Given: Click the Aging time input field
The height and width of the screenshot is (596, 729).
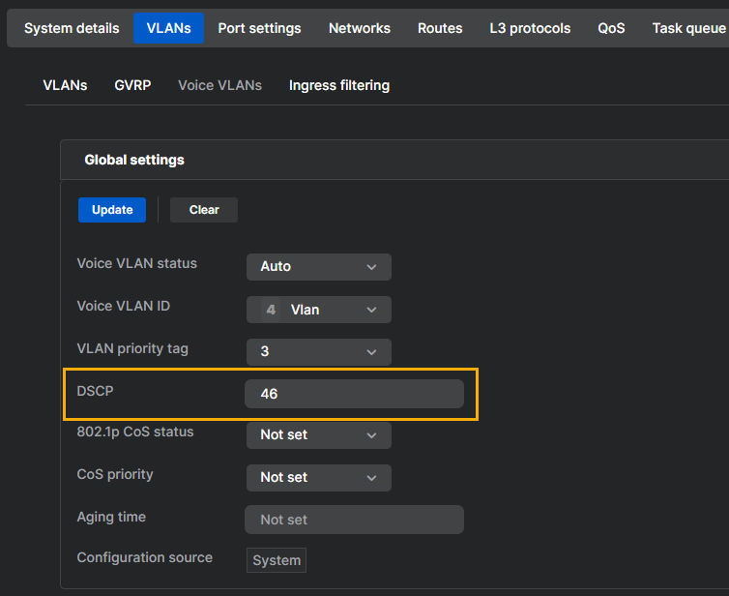Looking at the screenshot, I should click(x=354, y=520).
